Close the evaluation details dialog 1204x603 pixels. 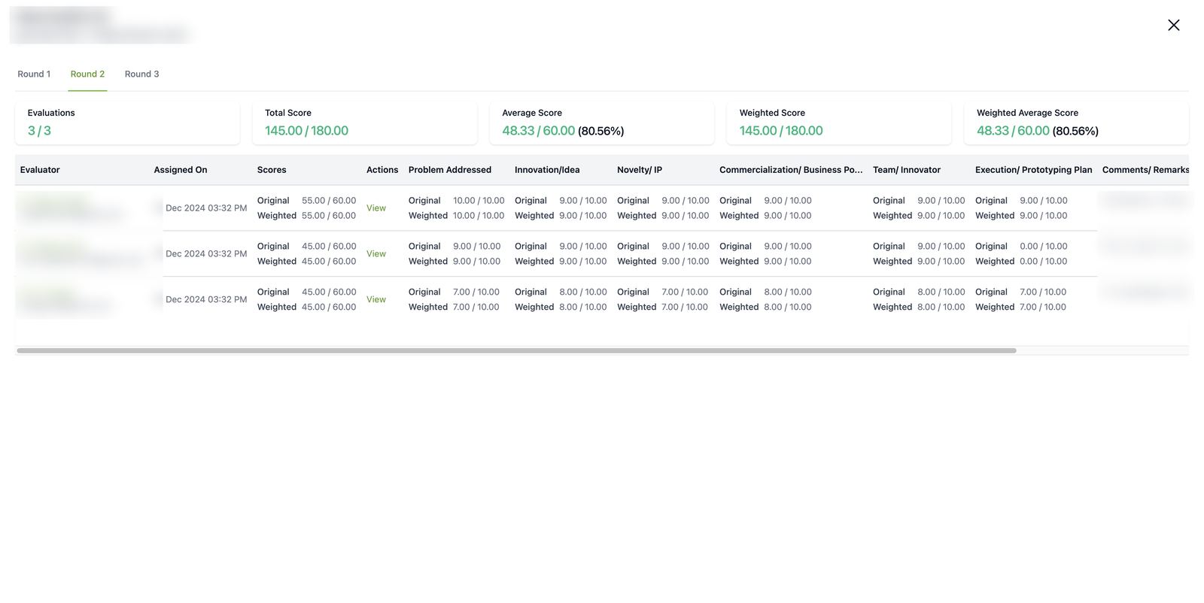click(x=1173, y=25)
